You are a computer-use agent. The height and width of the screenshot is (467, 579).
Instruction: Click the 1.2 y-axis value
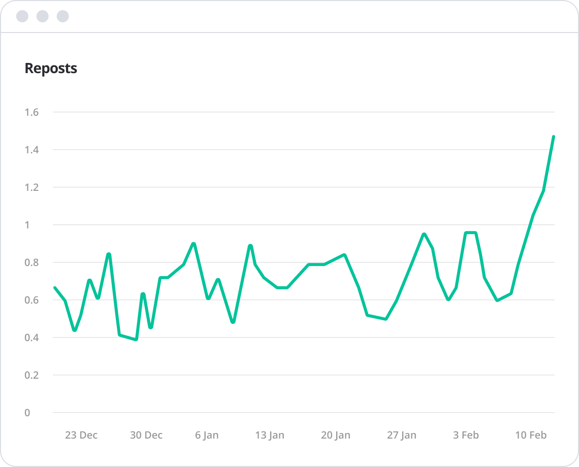[x=31, y=187]
